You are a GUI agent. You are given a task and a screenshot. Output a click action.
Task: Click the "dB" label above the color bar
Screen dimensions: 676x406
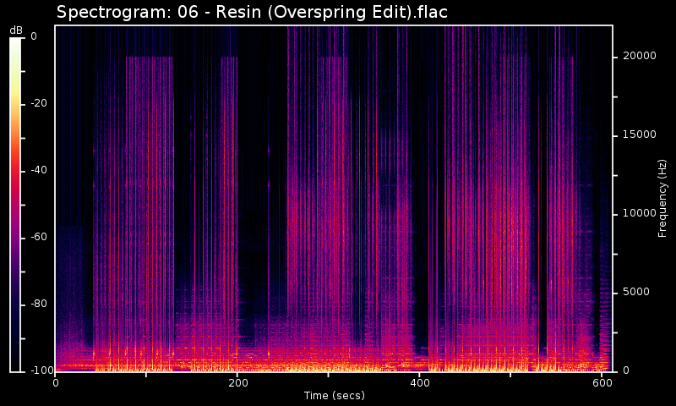(16, 30)
